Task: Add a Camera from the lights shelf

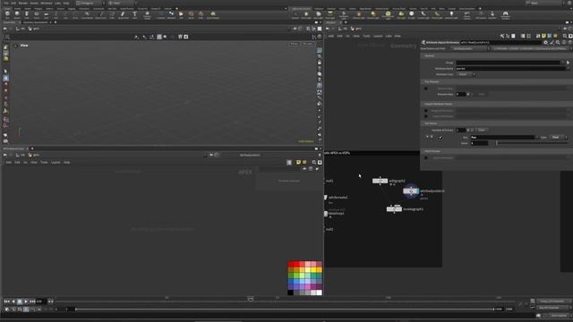Action: [x=295, y=14]
